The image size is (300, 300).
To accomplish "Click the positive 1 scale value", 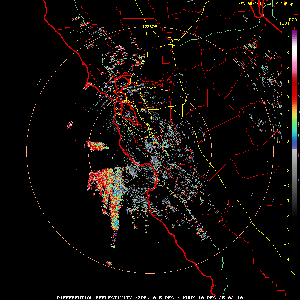I will point(288,126).
